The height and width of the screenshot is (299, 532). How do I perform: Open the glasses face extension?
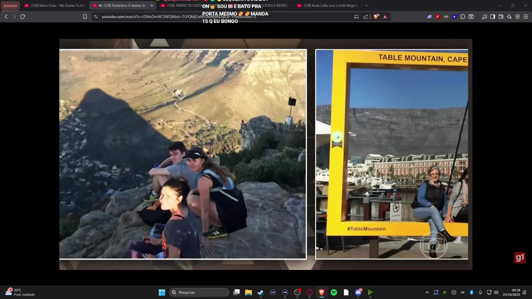click(x=446, y=17)
